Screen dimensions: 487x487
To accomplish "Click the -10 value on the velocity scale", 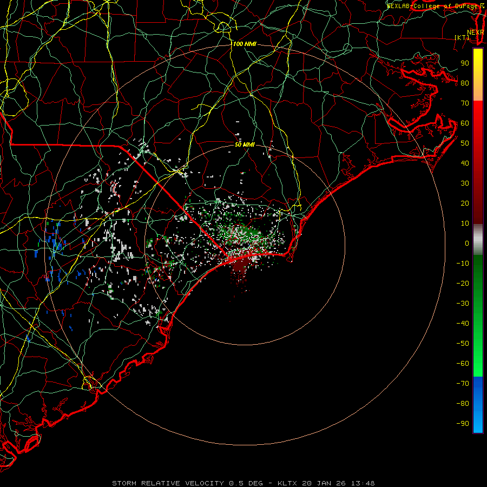I will click(x=463, y=264).
